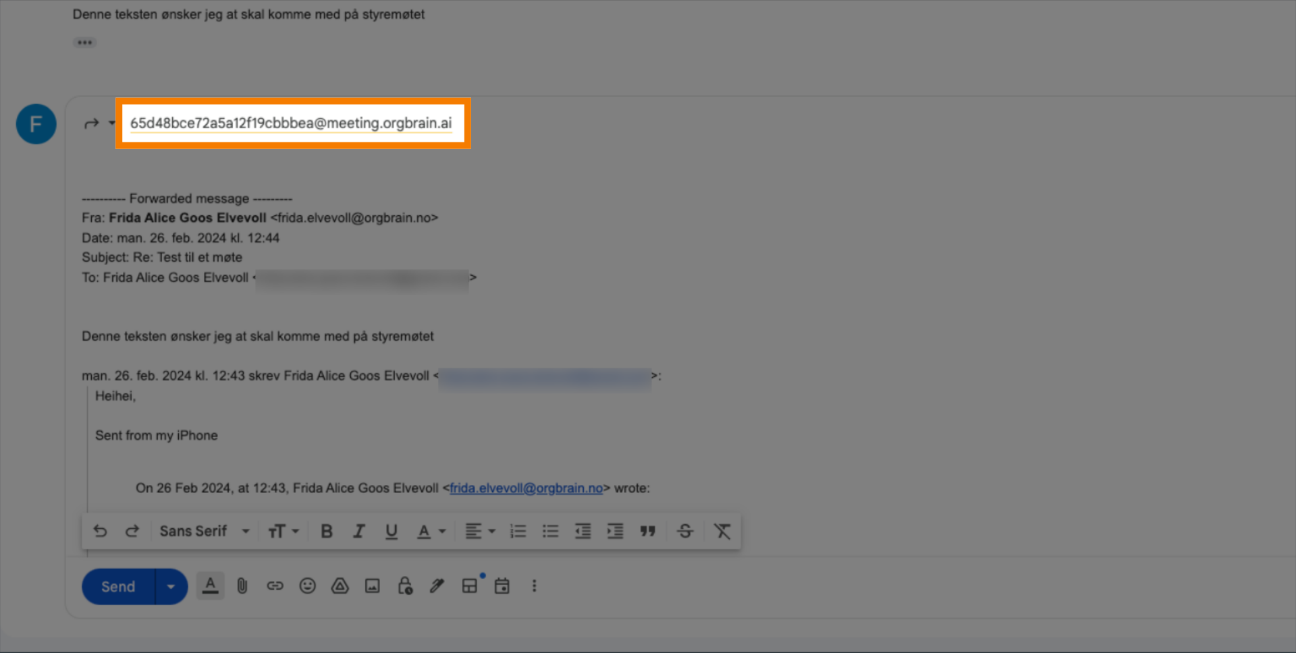Click the "Sent from my iPhone" text

pyautogui.click(x=157, y=436)
